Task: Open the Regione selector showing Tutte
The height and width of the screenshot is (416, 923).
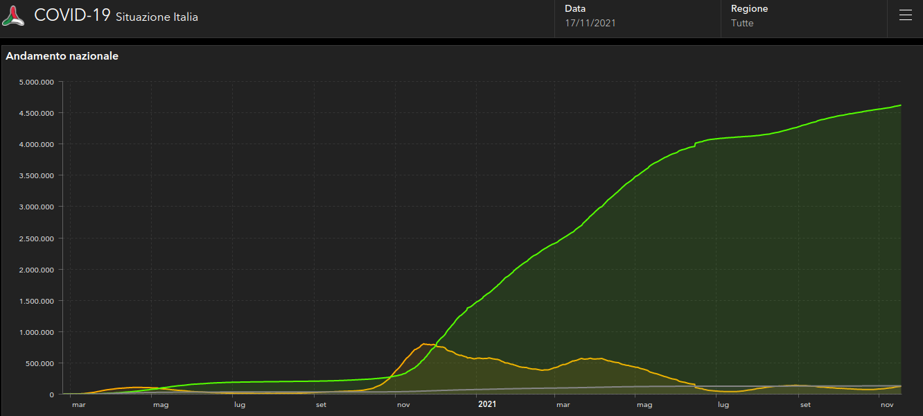Action: click(x=742, y=23)
